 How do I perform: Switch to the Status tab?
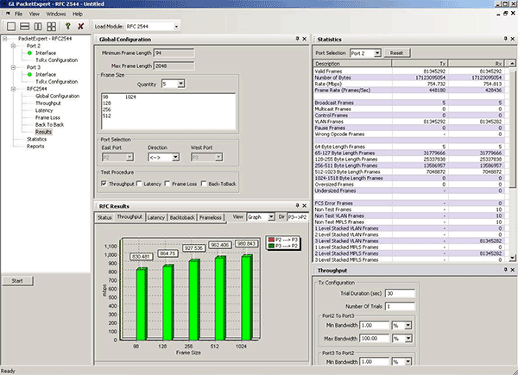click(104, 217)
